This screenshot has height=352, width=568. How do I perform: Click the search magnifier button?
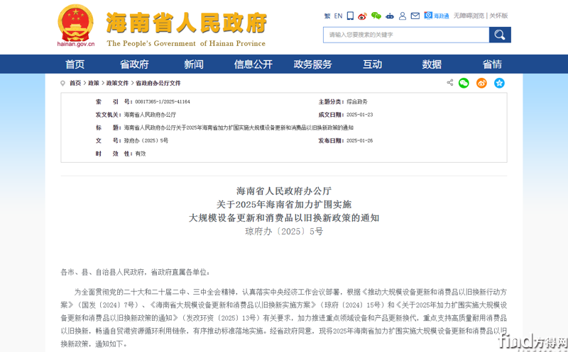click(x=500, y=35)
